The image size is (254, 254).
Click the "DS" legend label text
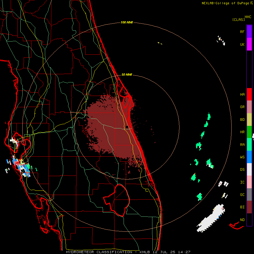pyautogui.click(x=242, y=170)
